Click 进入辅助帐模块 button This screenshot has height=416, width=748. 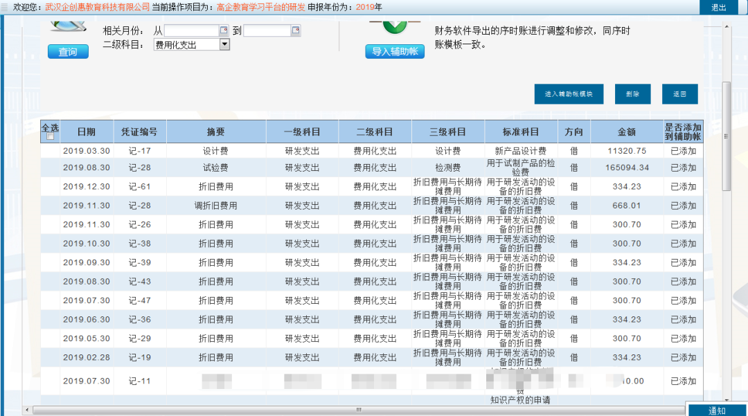pos(569,94)
